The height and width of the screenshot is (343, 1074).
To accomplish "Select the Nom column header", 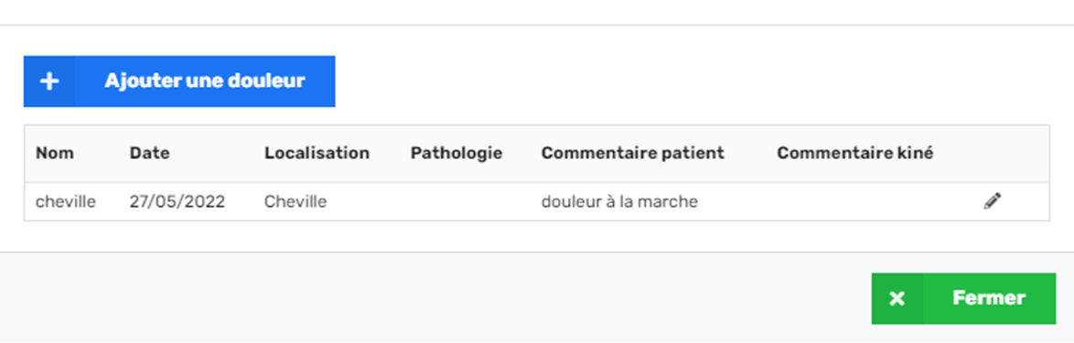I will pos(54,154).
